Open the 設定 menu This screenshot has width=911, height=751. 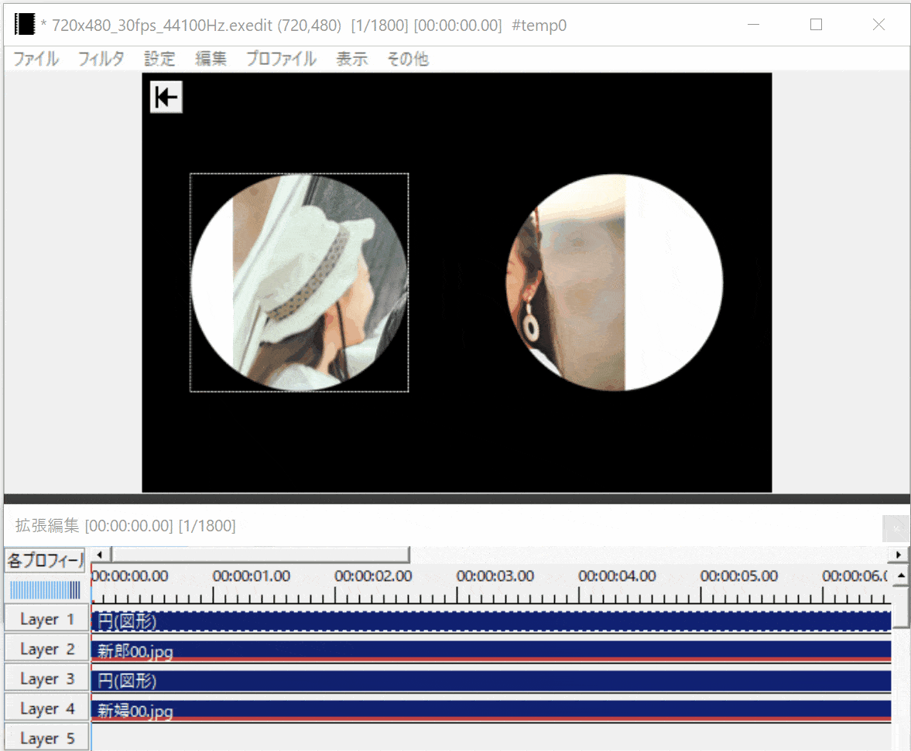pos(159,59)
